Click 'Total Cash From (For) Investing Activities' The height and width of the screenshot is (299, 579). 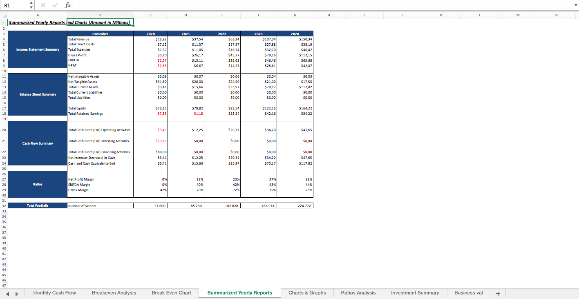tap(98, 141)
